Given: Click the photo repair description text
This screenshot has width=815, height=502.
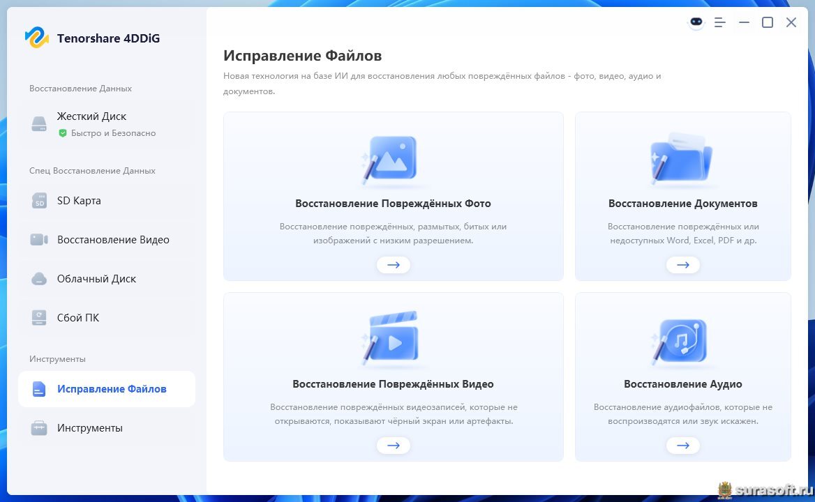Looking at the screenshot, I should point(393,233).
